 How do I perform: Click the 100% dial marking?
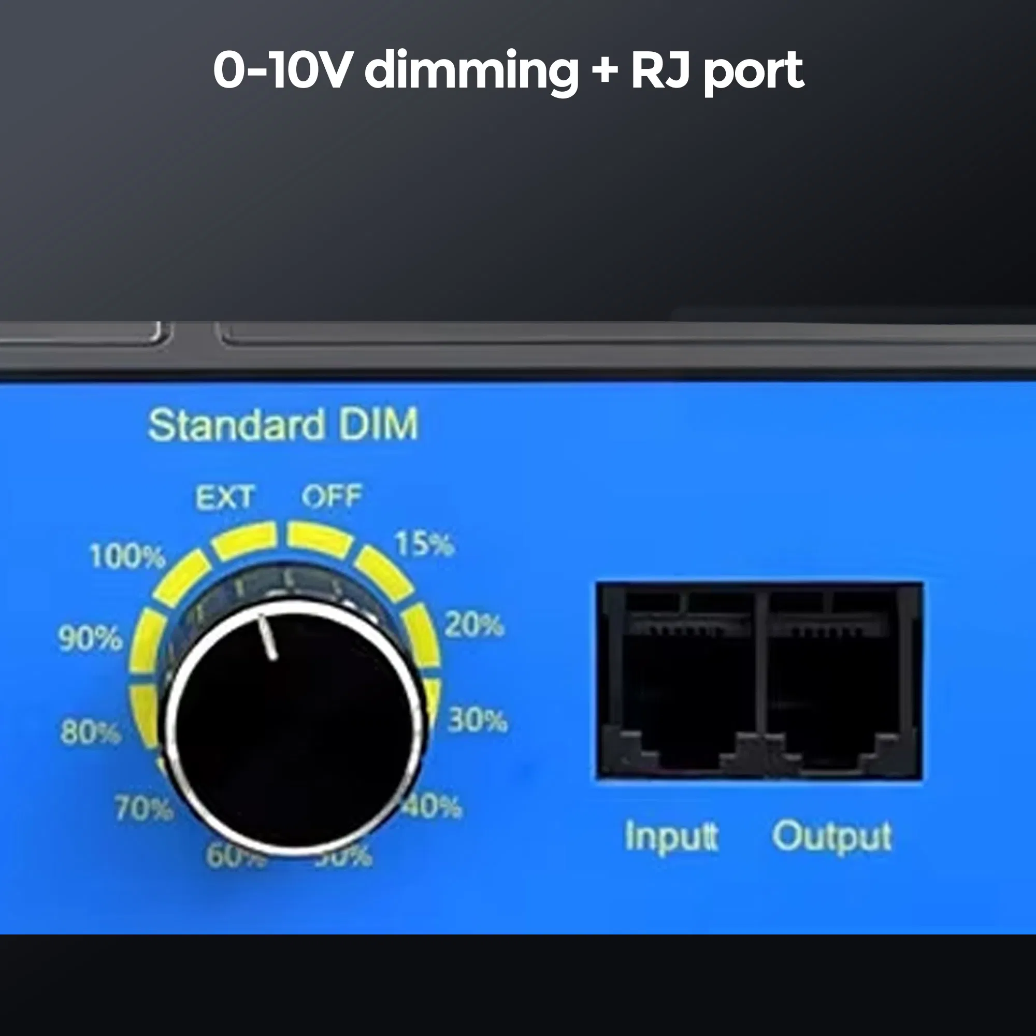click(x=127, y=556)
